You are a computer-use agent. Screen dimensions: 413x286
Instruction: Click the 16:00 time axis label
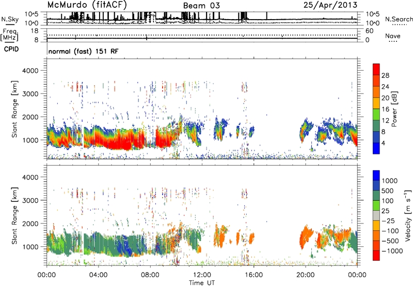tap(253, 275)
